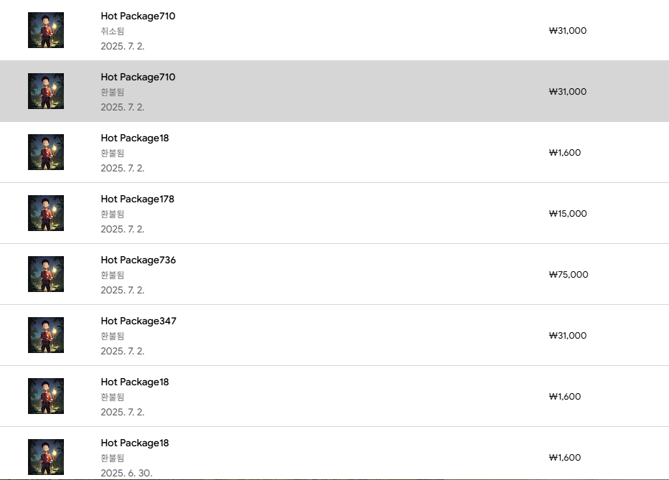The height and width of the screenshot is (480, 669).
Task: Click the thumbnail of the cancelled Hot Package710 order
Action: point(46,30)
